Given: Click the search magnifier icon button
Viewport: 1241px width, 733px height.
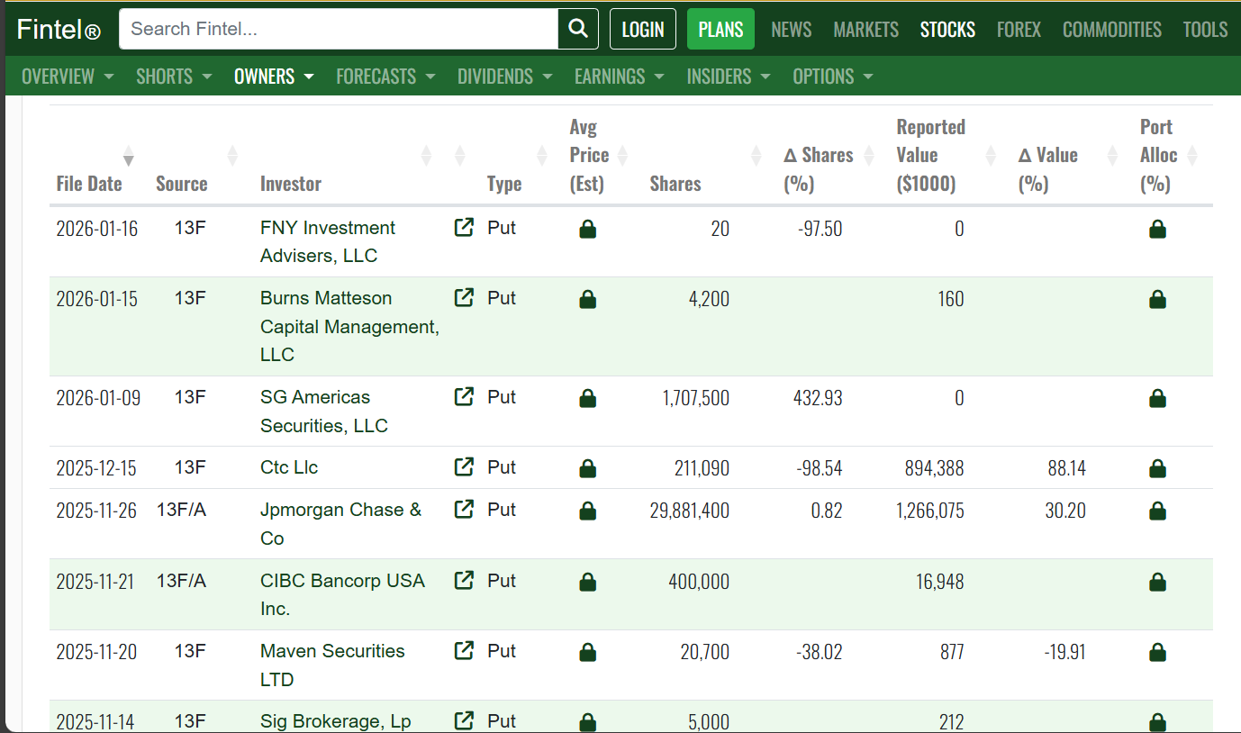Looking at the screenshot, I should click(578, 29).
